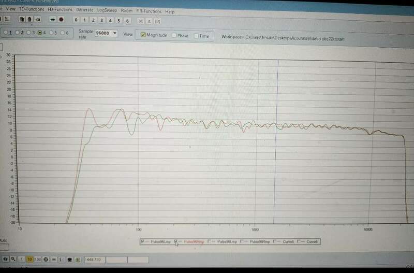Screen dimensions: 414x273
Task: Uncheck the Magnitude view checkbox
Action: tap(144, 36)
